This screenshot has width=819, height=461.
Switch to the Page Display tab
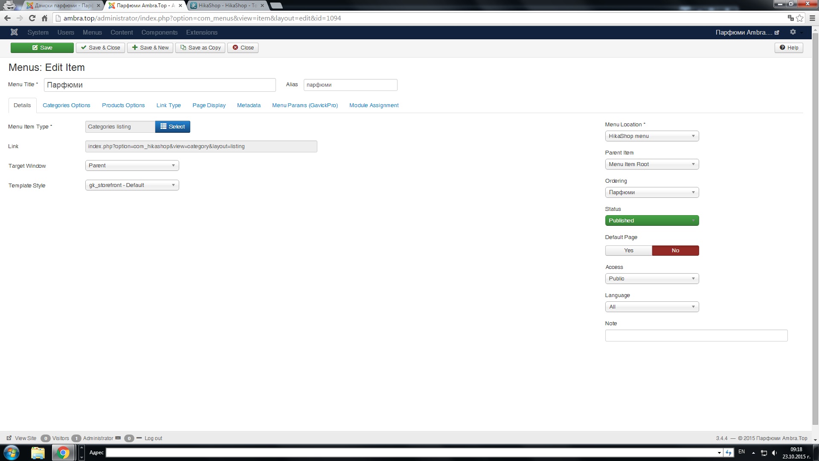coord(209,105)
